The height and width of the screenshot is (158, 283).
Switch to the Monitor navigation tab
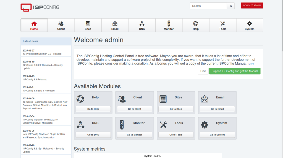coord(169,25)
